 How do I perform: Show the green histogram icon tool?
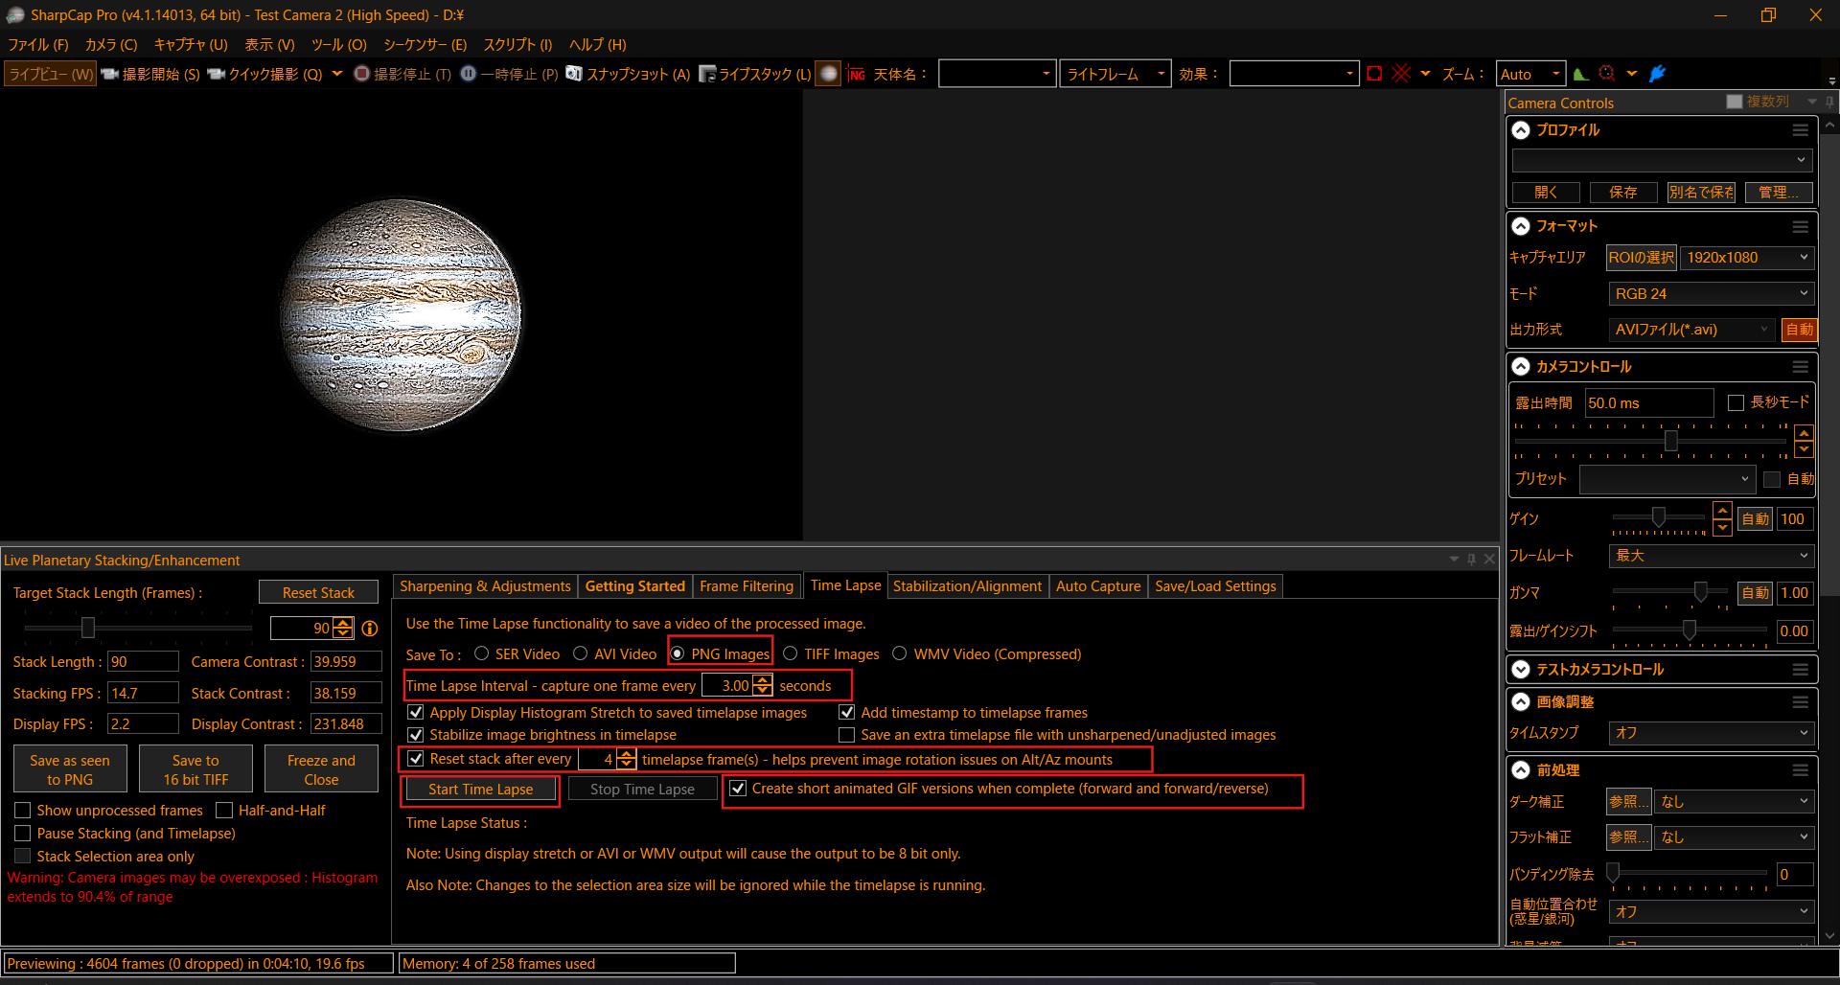click(1580, 74)
